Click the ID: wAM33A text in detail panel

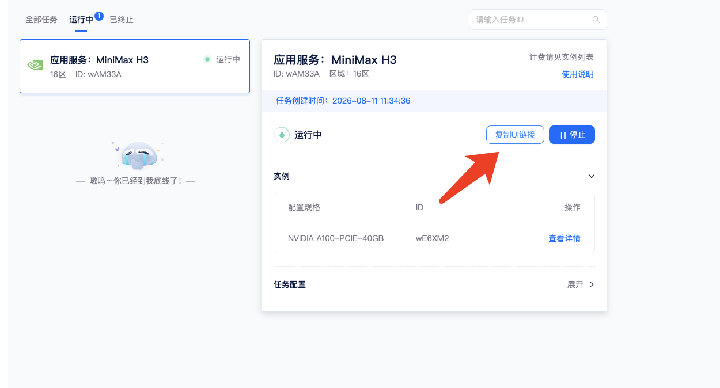[x=297, y=74]
